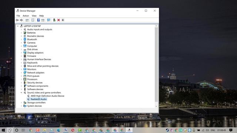This screenshot has height=133, width=237.
Task: Click scrollbar up arrow in device list
Action: (156, 26)
